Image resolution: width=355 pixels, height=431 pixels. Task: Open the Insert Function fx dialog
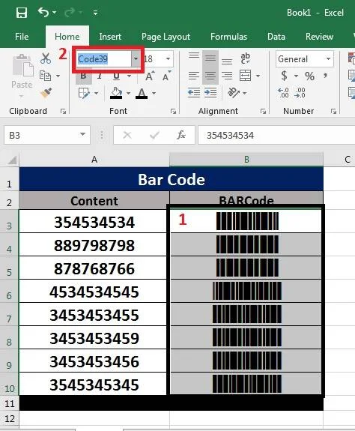[x=181, y=135]
